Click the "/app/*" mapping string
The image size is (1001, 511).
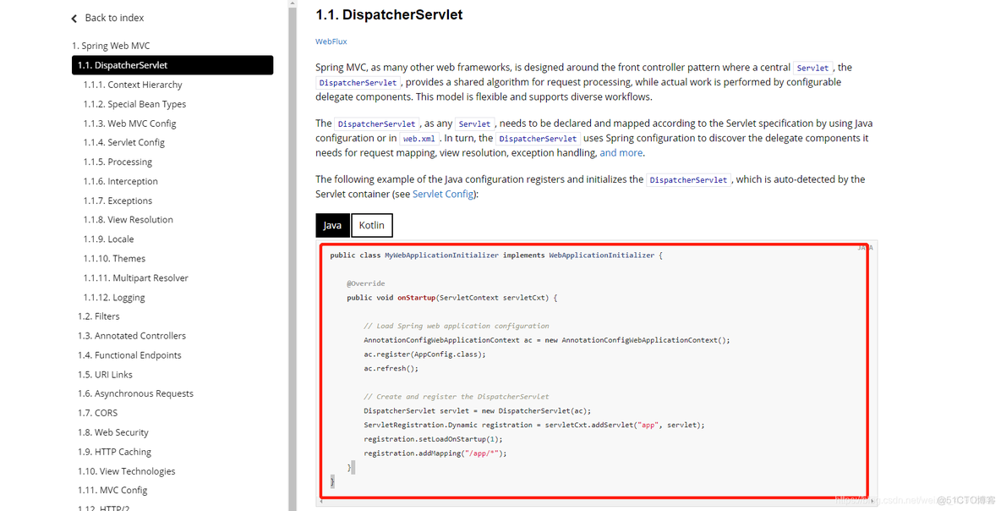tap(481, 453)
